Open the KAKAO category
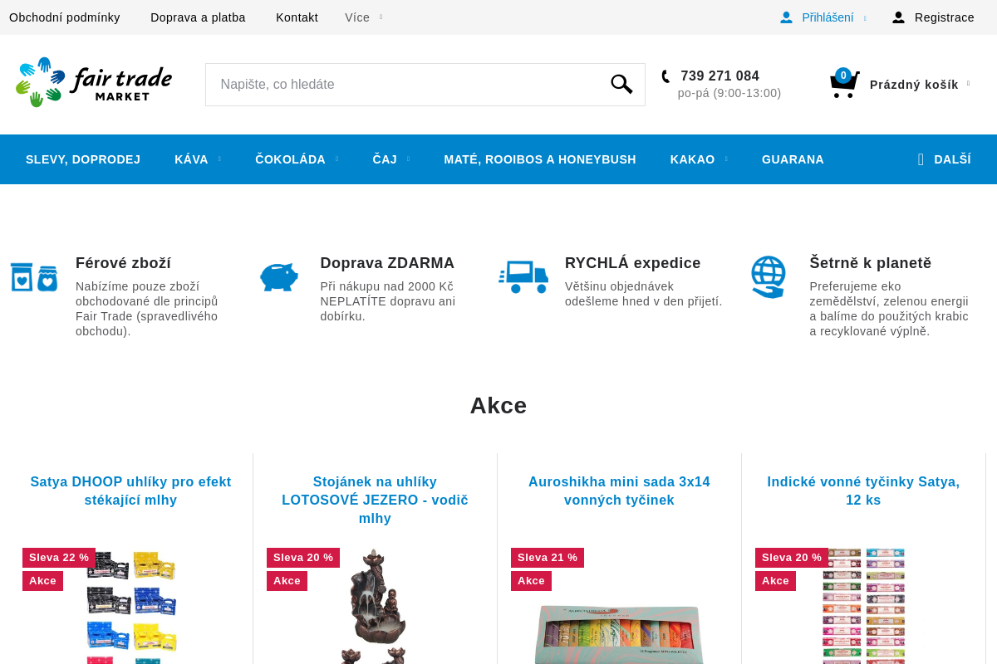 [692, 159]
